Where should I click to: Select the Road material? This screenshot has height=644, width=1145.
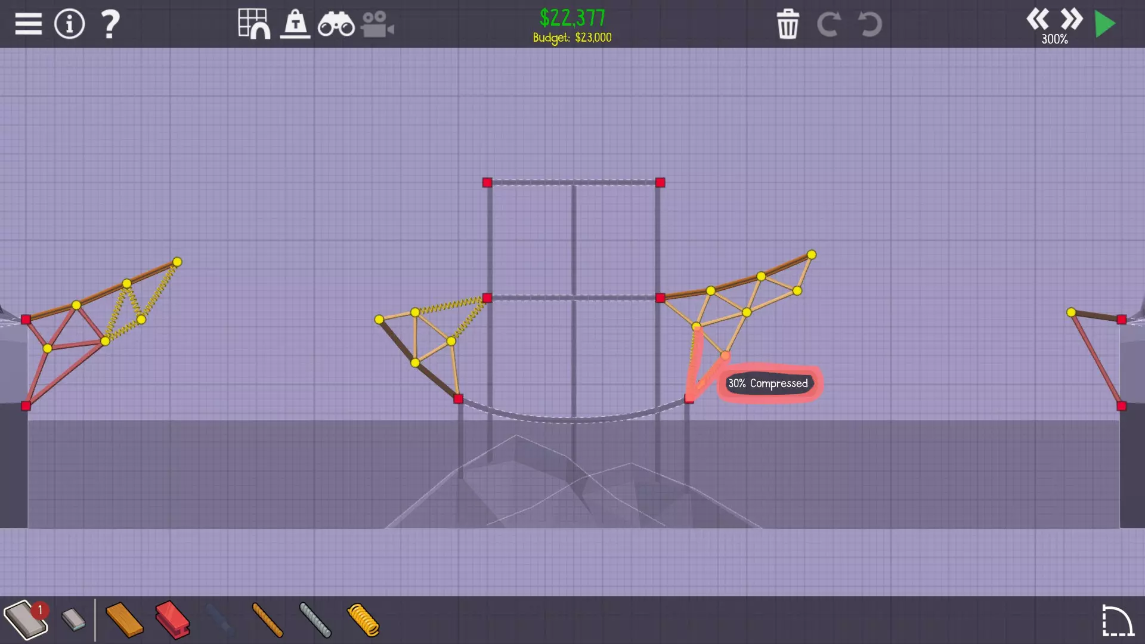pyautogui.click(x=24, y=620)
